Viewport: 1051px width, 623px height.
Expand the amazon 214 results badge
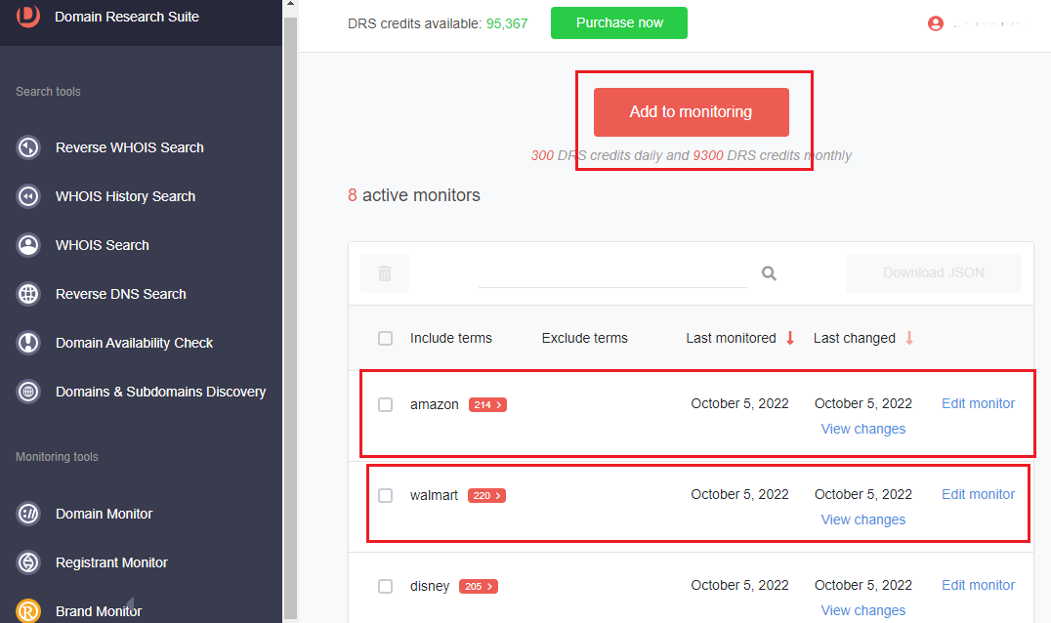pos(487,404)
